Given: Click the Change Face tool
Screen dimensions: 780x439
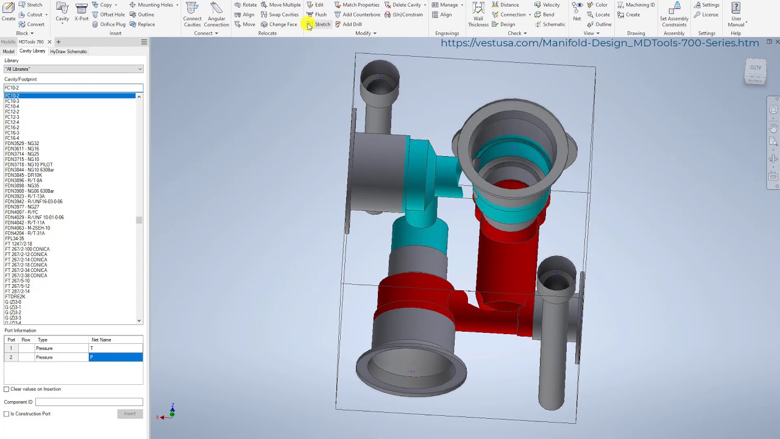Looking at the screenshot, I should (279, 24).
